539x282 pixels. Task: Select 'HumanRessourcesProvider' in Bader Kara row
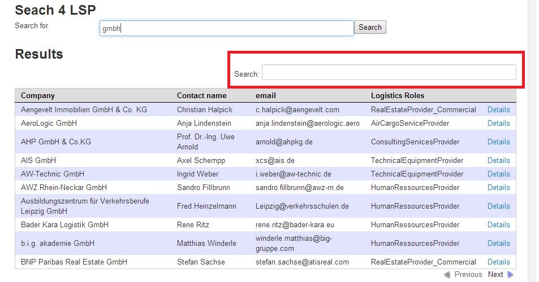click(415, 225)
